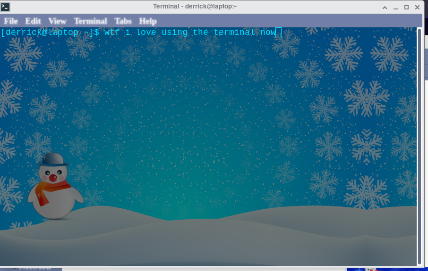428x271 pixels.
Task: Open the Help menu
Action: tap(148, 21)
